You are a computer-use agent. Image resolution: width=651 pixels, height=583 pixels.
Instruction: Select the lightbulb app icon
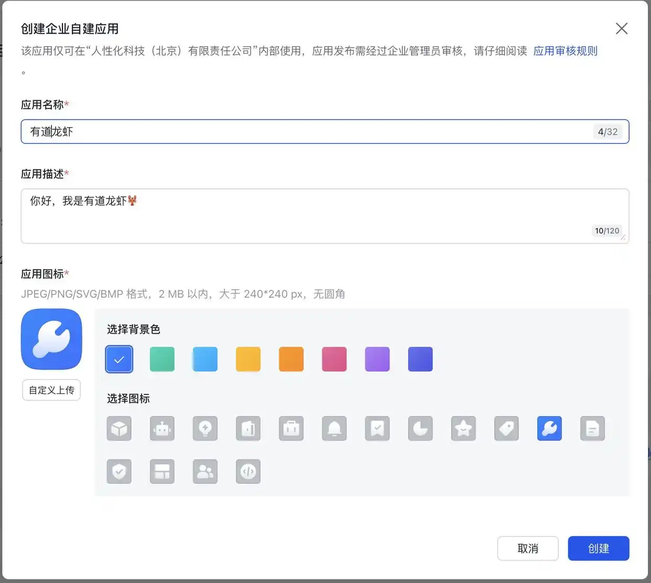click(205, 429)
